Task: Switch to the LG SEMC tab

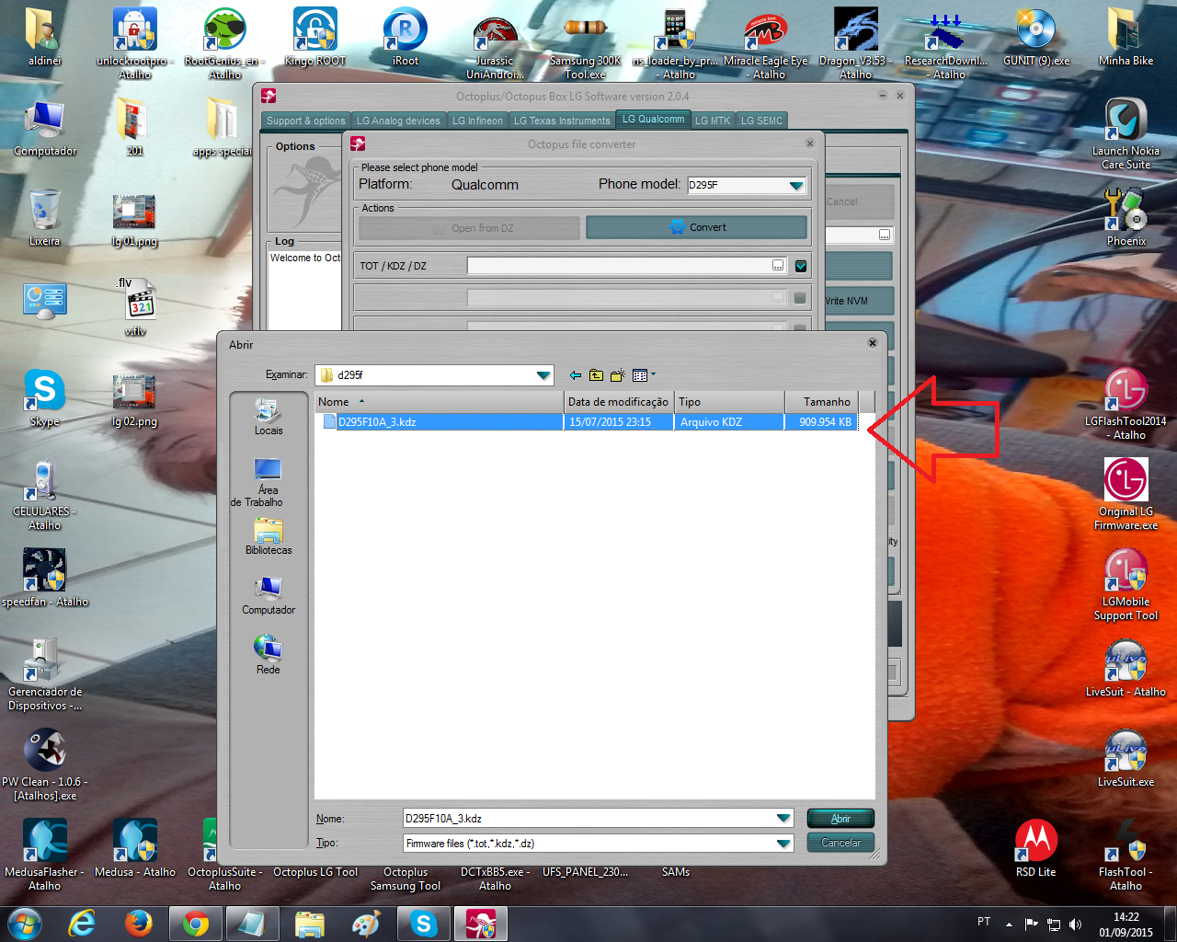Action: coord(762,121)
